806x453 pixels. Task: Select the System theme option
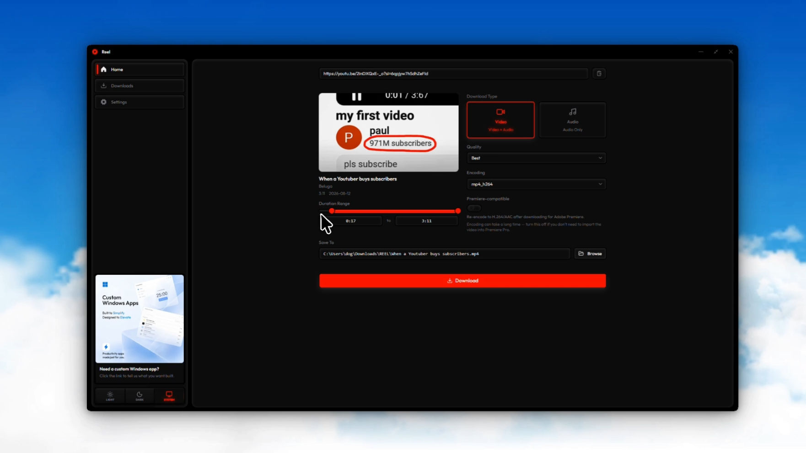click(x=169, y=396)
